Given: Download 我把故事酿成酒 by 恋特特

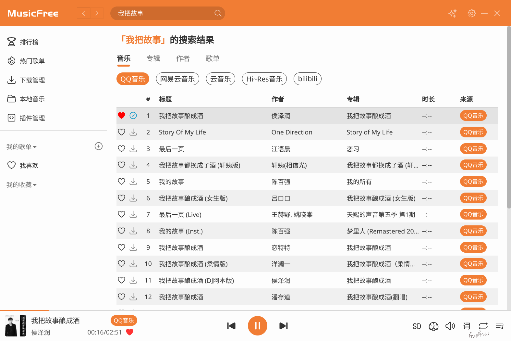Looking at the screenshot, I should point(133,247).
